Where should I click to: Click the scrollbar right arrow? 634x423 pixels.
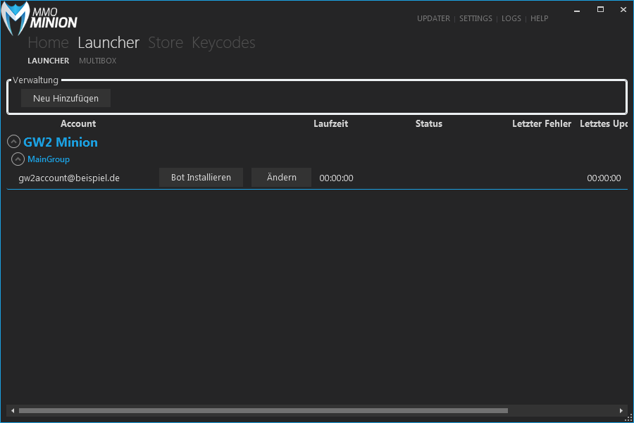pos(621,410)
